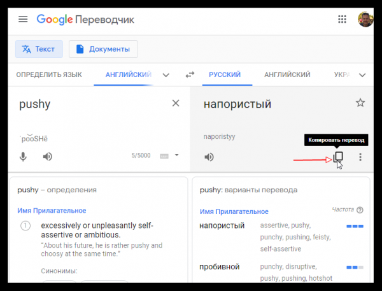382x291 pixels.
Task: Open the virtual keyboard dropdown
Action: click(176, 155)
